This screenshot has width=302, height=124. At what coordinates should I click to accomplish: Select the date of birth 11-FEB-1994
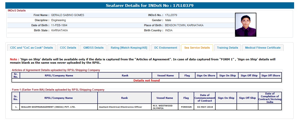[59, 25]
